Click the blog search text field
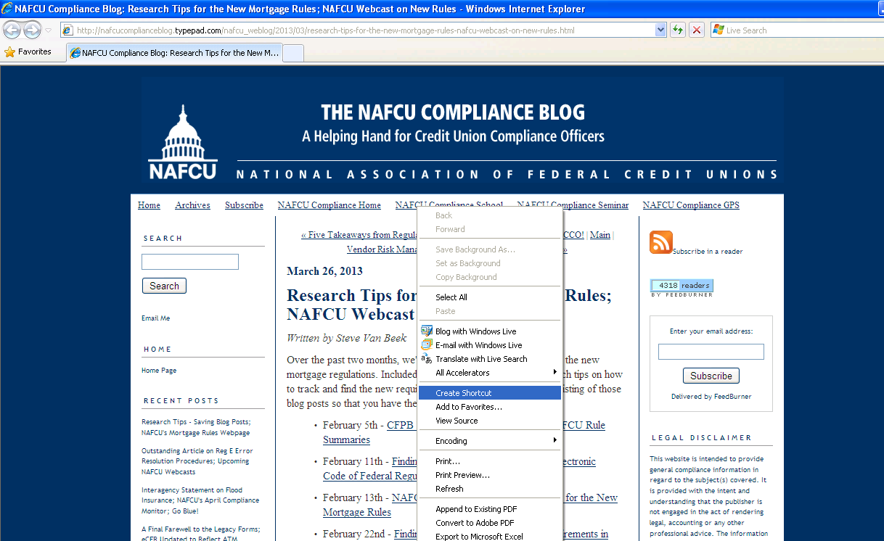Viewport: 884px width, 541px height. tap(190, 262)
